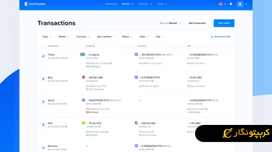
Task: Open the Currency filter dropdown
Action: pos(83,37)
